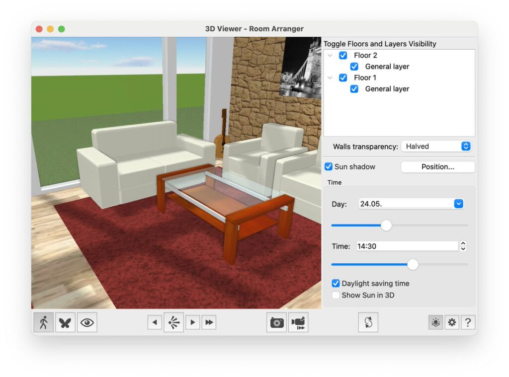
Task: Click the yellow minimize window button
Action: click(x=50, y=29)
